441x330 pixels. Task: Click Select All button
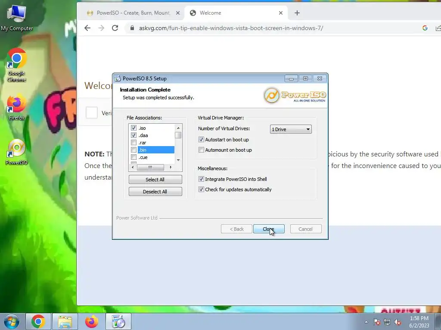click(x=155, y=180)
